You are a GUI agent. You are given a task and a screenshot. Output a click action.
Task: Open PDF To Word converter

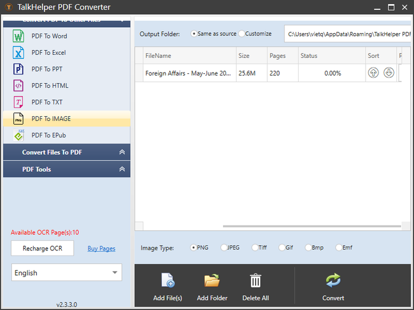coord(66,36)
